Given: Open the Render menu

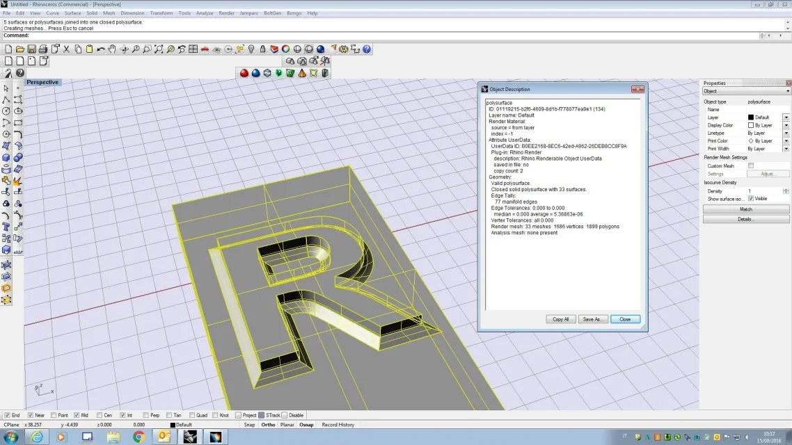Looking at the screenshot, I should pyautogui.click(x=226, y=13).
